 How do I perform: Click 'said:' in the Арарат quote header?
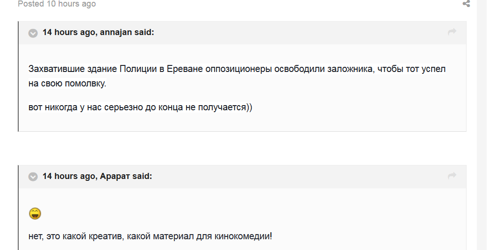(142, 176)
